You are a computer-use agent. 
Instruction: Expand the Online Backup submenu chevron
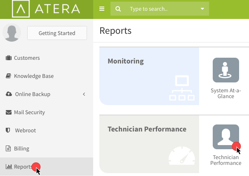pos(84,94)
